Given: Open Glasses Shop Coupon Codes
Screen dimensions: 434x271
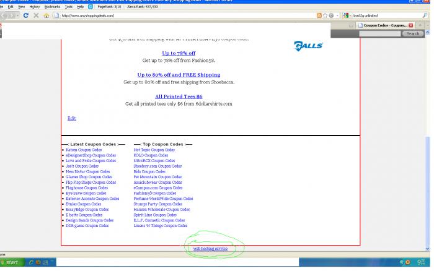Looking at the screenshot, I should point(89,177).
